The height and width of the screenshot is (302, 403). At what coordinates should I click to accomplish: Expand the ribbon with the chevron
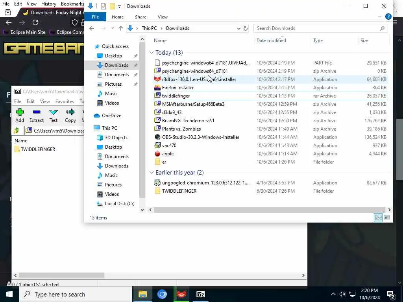(380, 17)
